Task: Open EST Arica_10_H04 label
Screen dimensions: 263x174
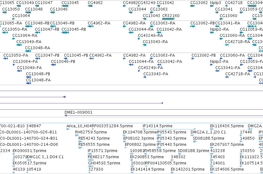Action: (x=79, y=126)
